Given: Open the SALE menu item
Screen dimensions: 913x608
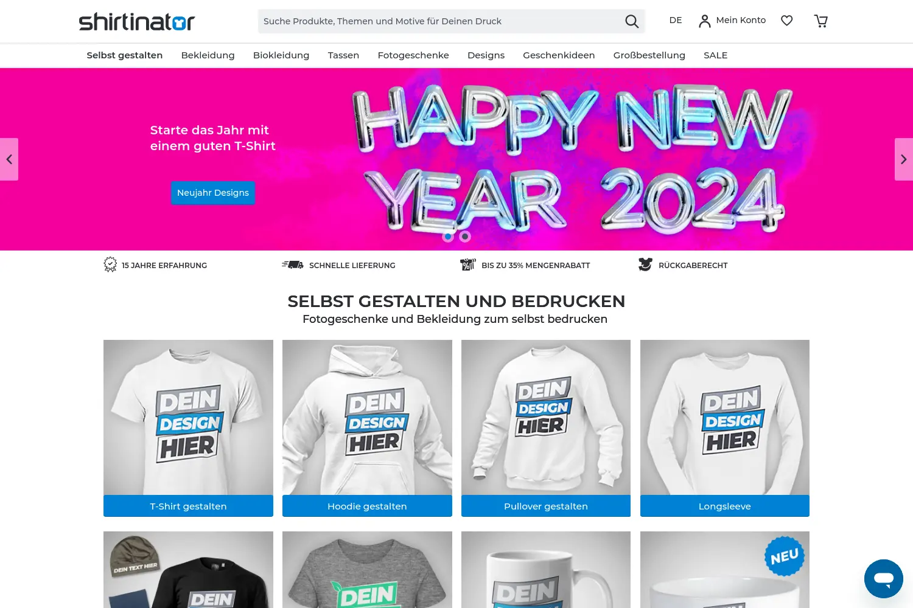Looking at the screenshot, I should [716, 55].
